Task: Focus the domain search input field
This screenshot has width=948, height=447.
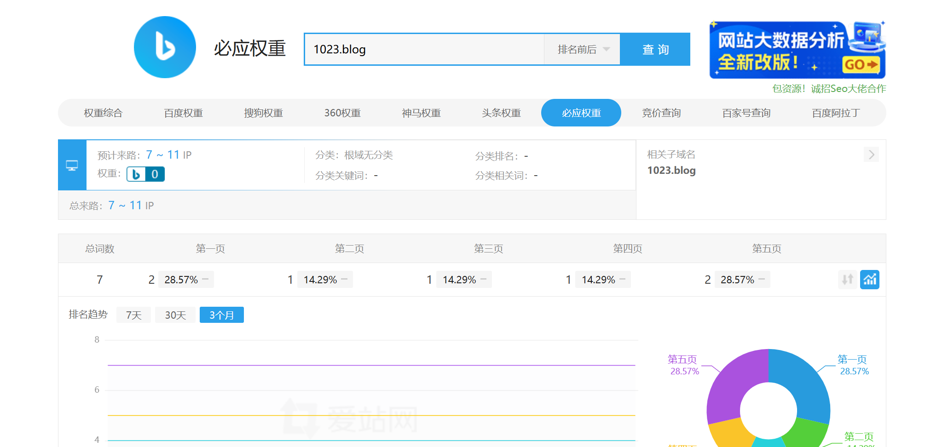Action: click(423, 50)
